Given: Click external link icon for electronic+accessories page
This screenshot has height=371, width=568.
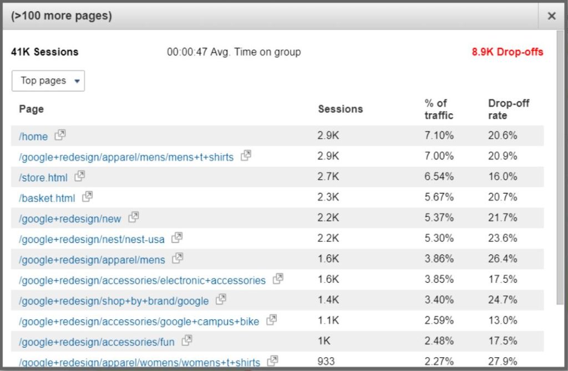Looking at the screenshot, I should pyautogui.click(x=278, y=279).
